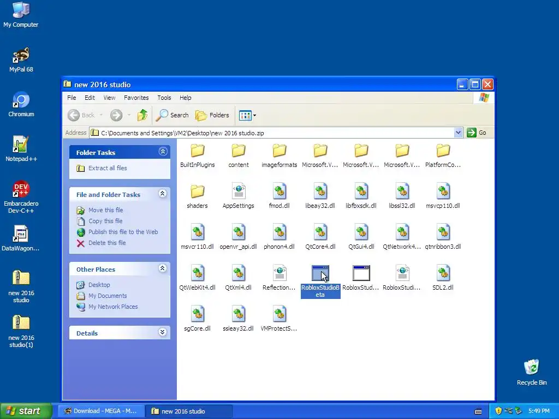559x419 pixels.
Task: Open the File menu
Action: tap(72, 98)
